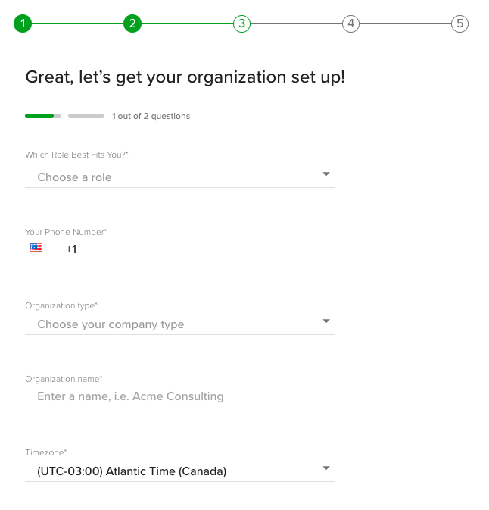Click the 'Which Role Best Fits You?' label

click(x=76, y=155)
